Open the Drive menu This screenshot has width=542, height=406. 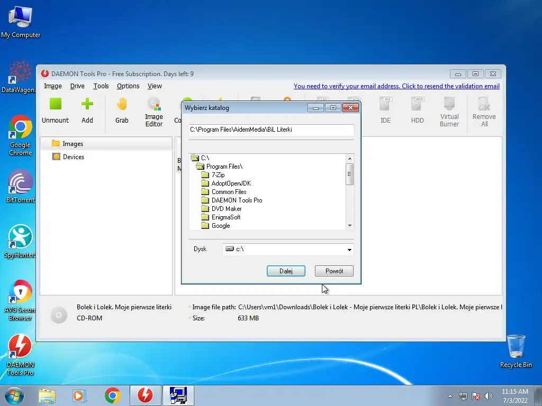77,86
